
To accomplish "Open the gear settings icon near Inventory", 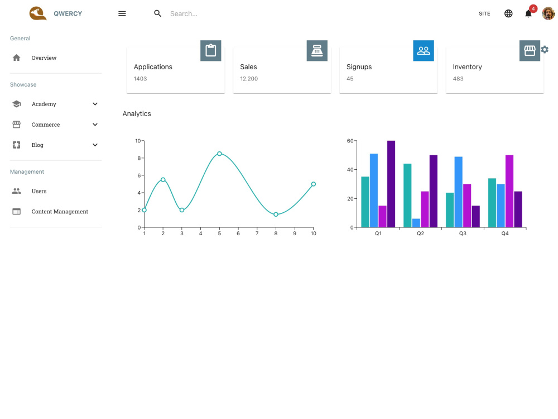I will point(545,50).
